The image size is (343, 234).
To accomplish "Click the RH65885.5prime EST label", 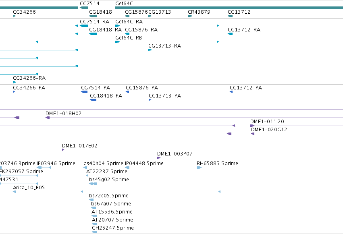I will pos(217,164).
